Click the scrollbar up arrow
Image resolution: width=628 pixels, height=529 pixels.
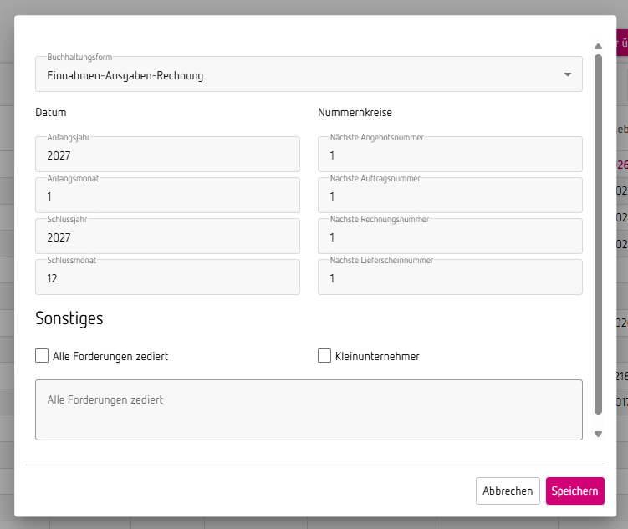pos(598,47)
